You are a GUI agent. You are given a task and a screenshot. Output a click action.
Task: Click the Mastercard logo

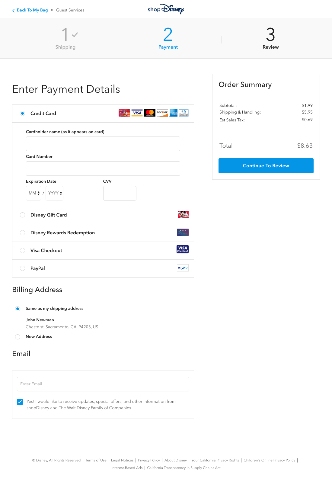[x=150, y=113]
